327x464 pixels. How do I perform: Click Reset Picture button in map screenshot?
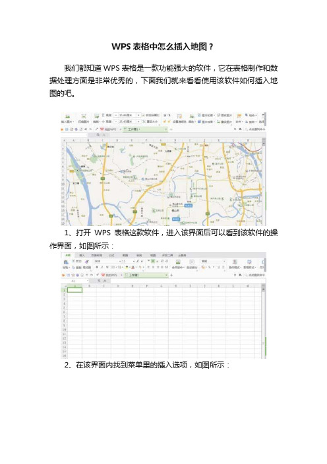[x=224, y=122]
